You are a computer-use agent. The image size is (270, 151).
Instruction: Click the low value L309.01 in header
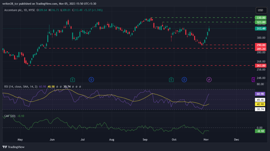pos(65,10)
